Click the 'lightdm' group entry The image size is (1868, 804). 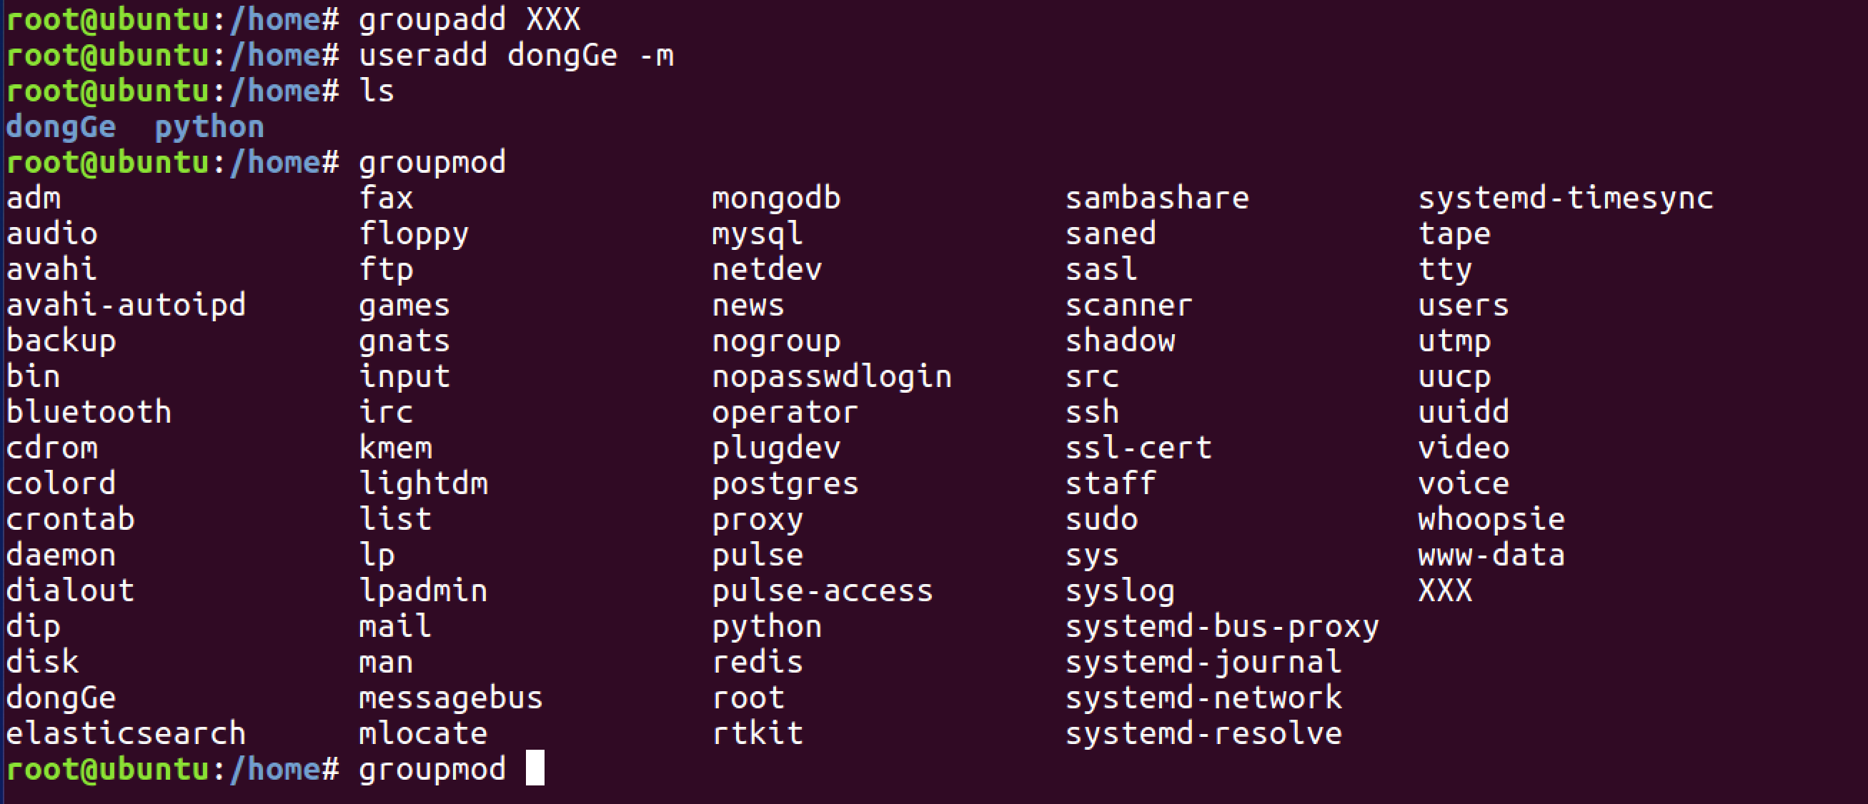click(424, 484)
